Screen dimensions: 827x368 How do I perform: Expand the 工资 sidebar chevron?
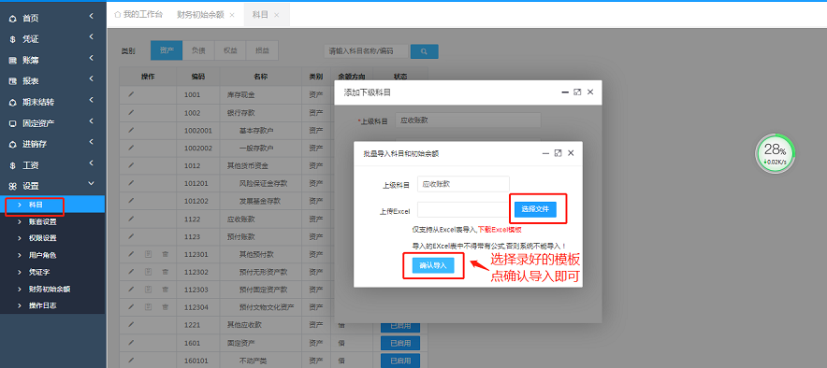92,163
